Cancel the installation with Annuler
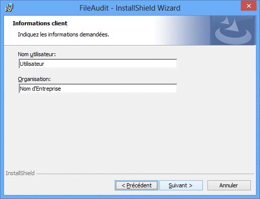 229,185
